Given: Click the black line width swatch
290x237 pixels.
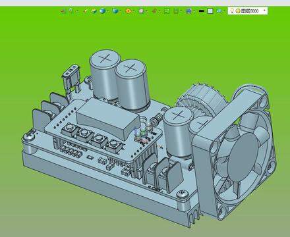Looking at the screenshot, I should coord(201,11).
